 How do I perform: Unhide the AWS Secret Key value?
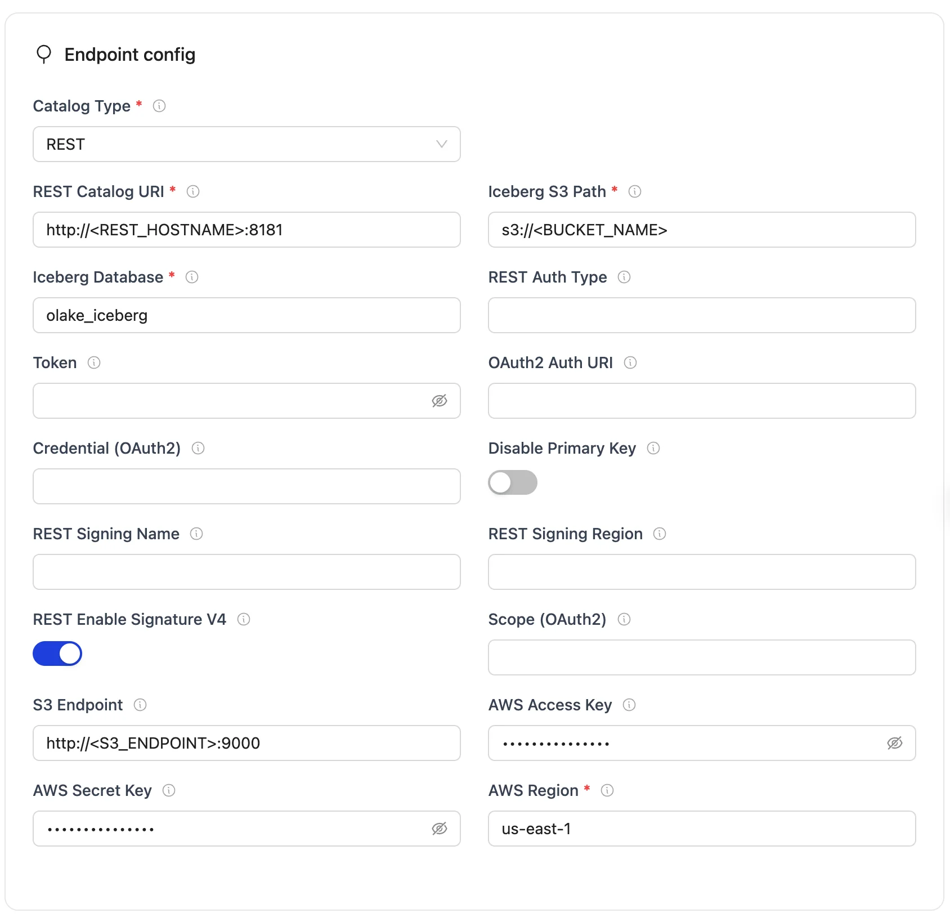point(440,829)
